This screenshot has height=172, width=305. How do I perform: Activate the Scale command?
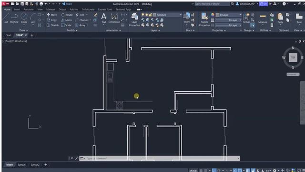pyautogui.click(x=66, y=25)
